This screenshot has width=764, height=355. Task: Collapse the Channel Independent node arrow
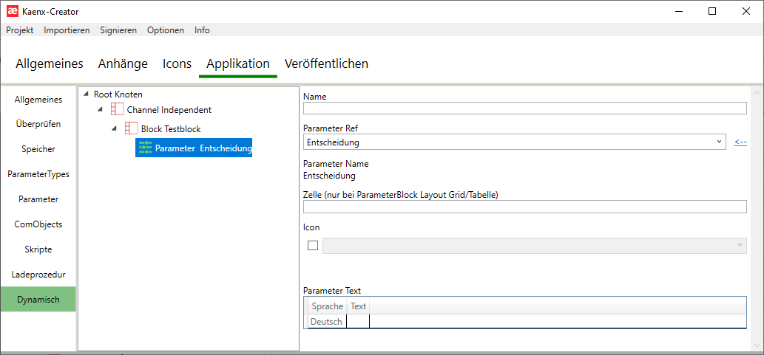point(100,110)
